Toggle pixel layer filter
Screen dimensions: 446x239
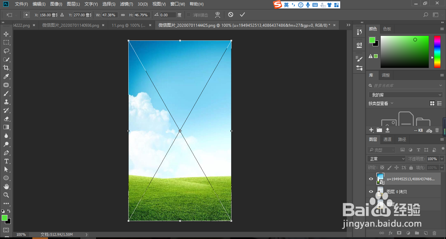pos(403,150)
